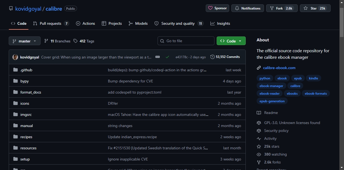344x170 pixels.
Task: Click kovidgoyal avatar in commit bar
Action: pyautogui.click(x=15, y=57)
